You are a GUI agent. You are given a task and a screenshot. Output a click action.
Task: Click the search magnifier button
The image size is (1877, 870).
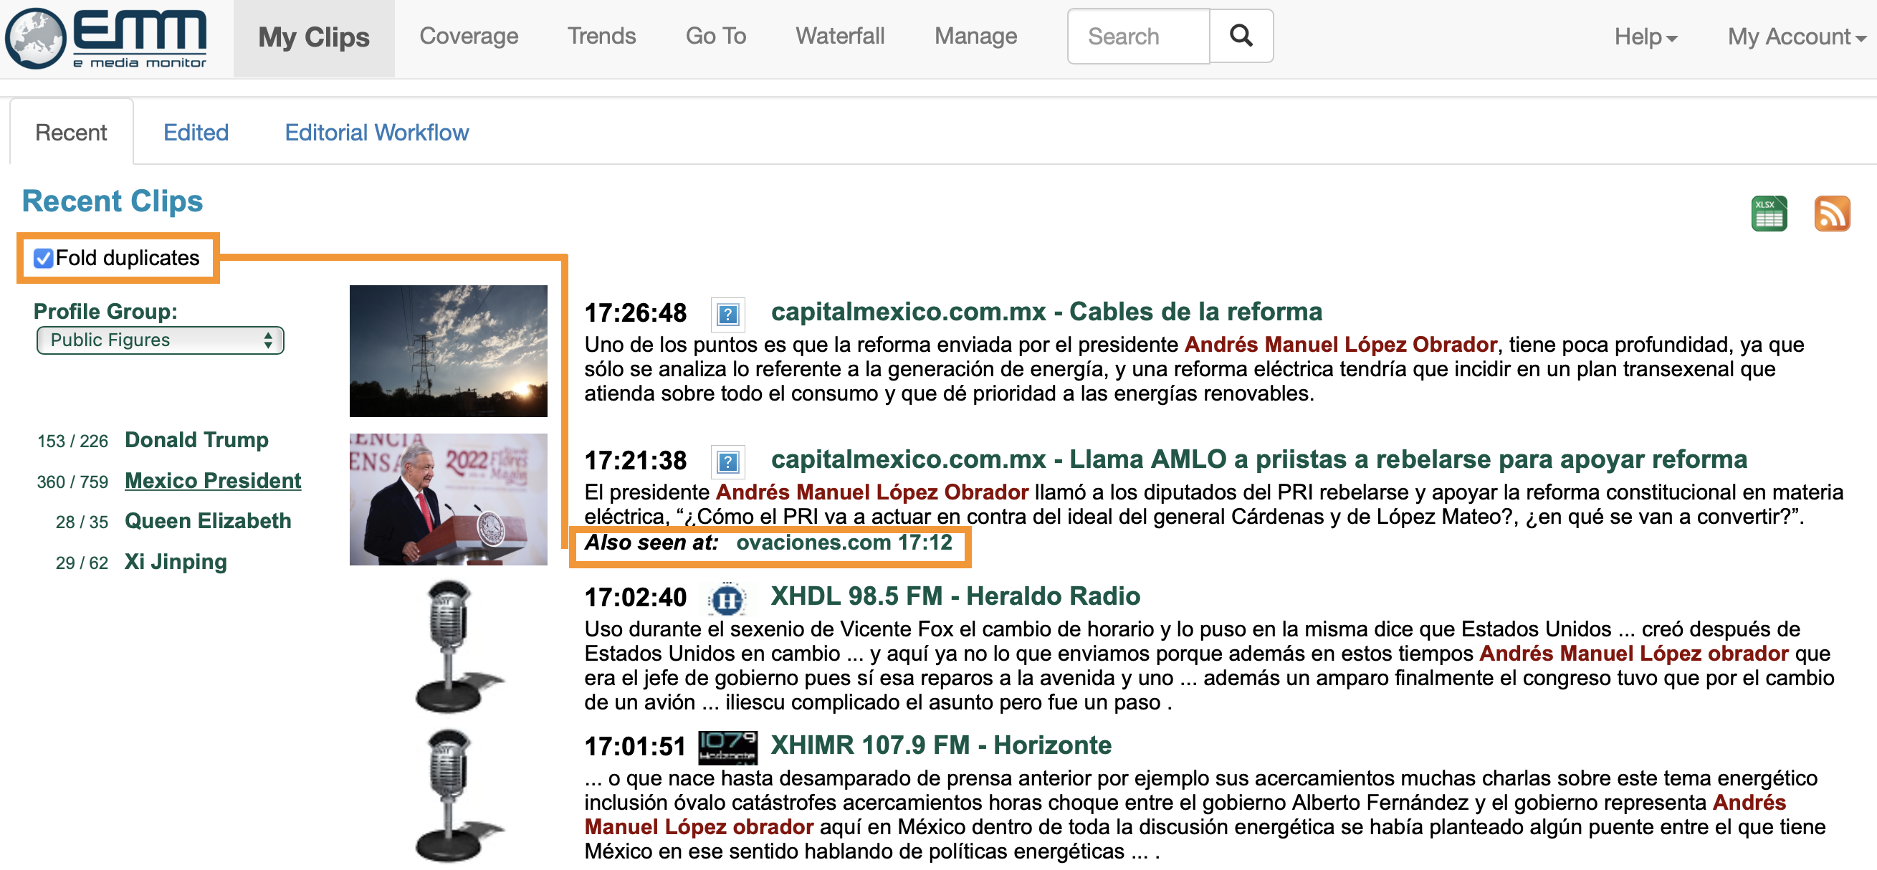(1241, 36)
